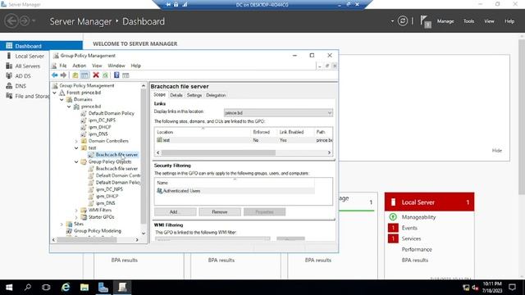Image resolution: width=525 pixels, height=295 pixels.
Task: Expand the Starter GPOs tree node
Action: [x=76, y=217]
